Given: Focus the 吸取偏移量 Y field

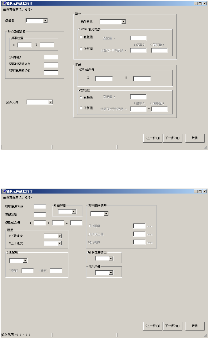Looking at the screenshot, I should [58, 223].
